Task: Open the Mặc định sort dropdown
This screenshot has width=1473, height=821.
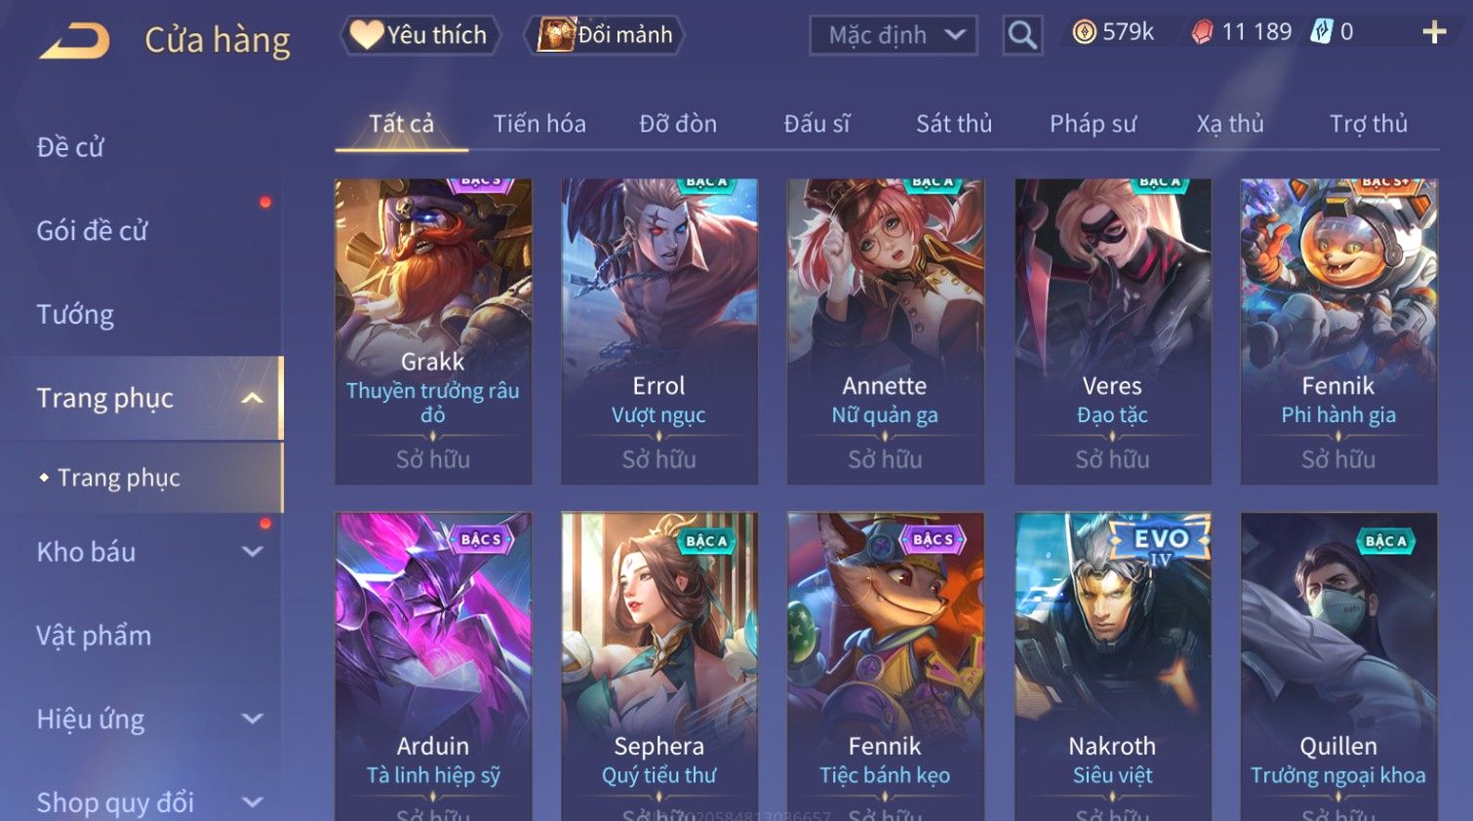Action: [x=894, y=36]
